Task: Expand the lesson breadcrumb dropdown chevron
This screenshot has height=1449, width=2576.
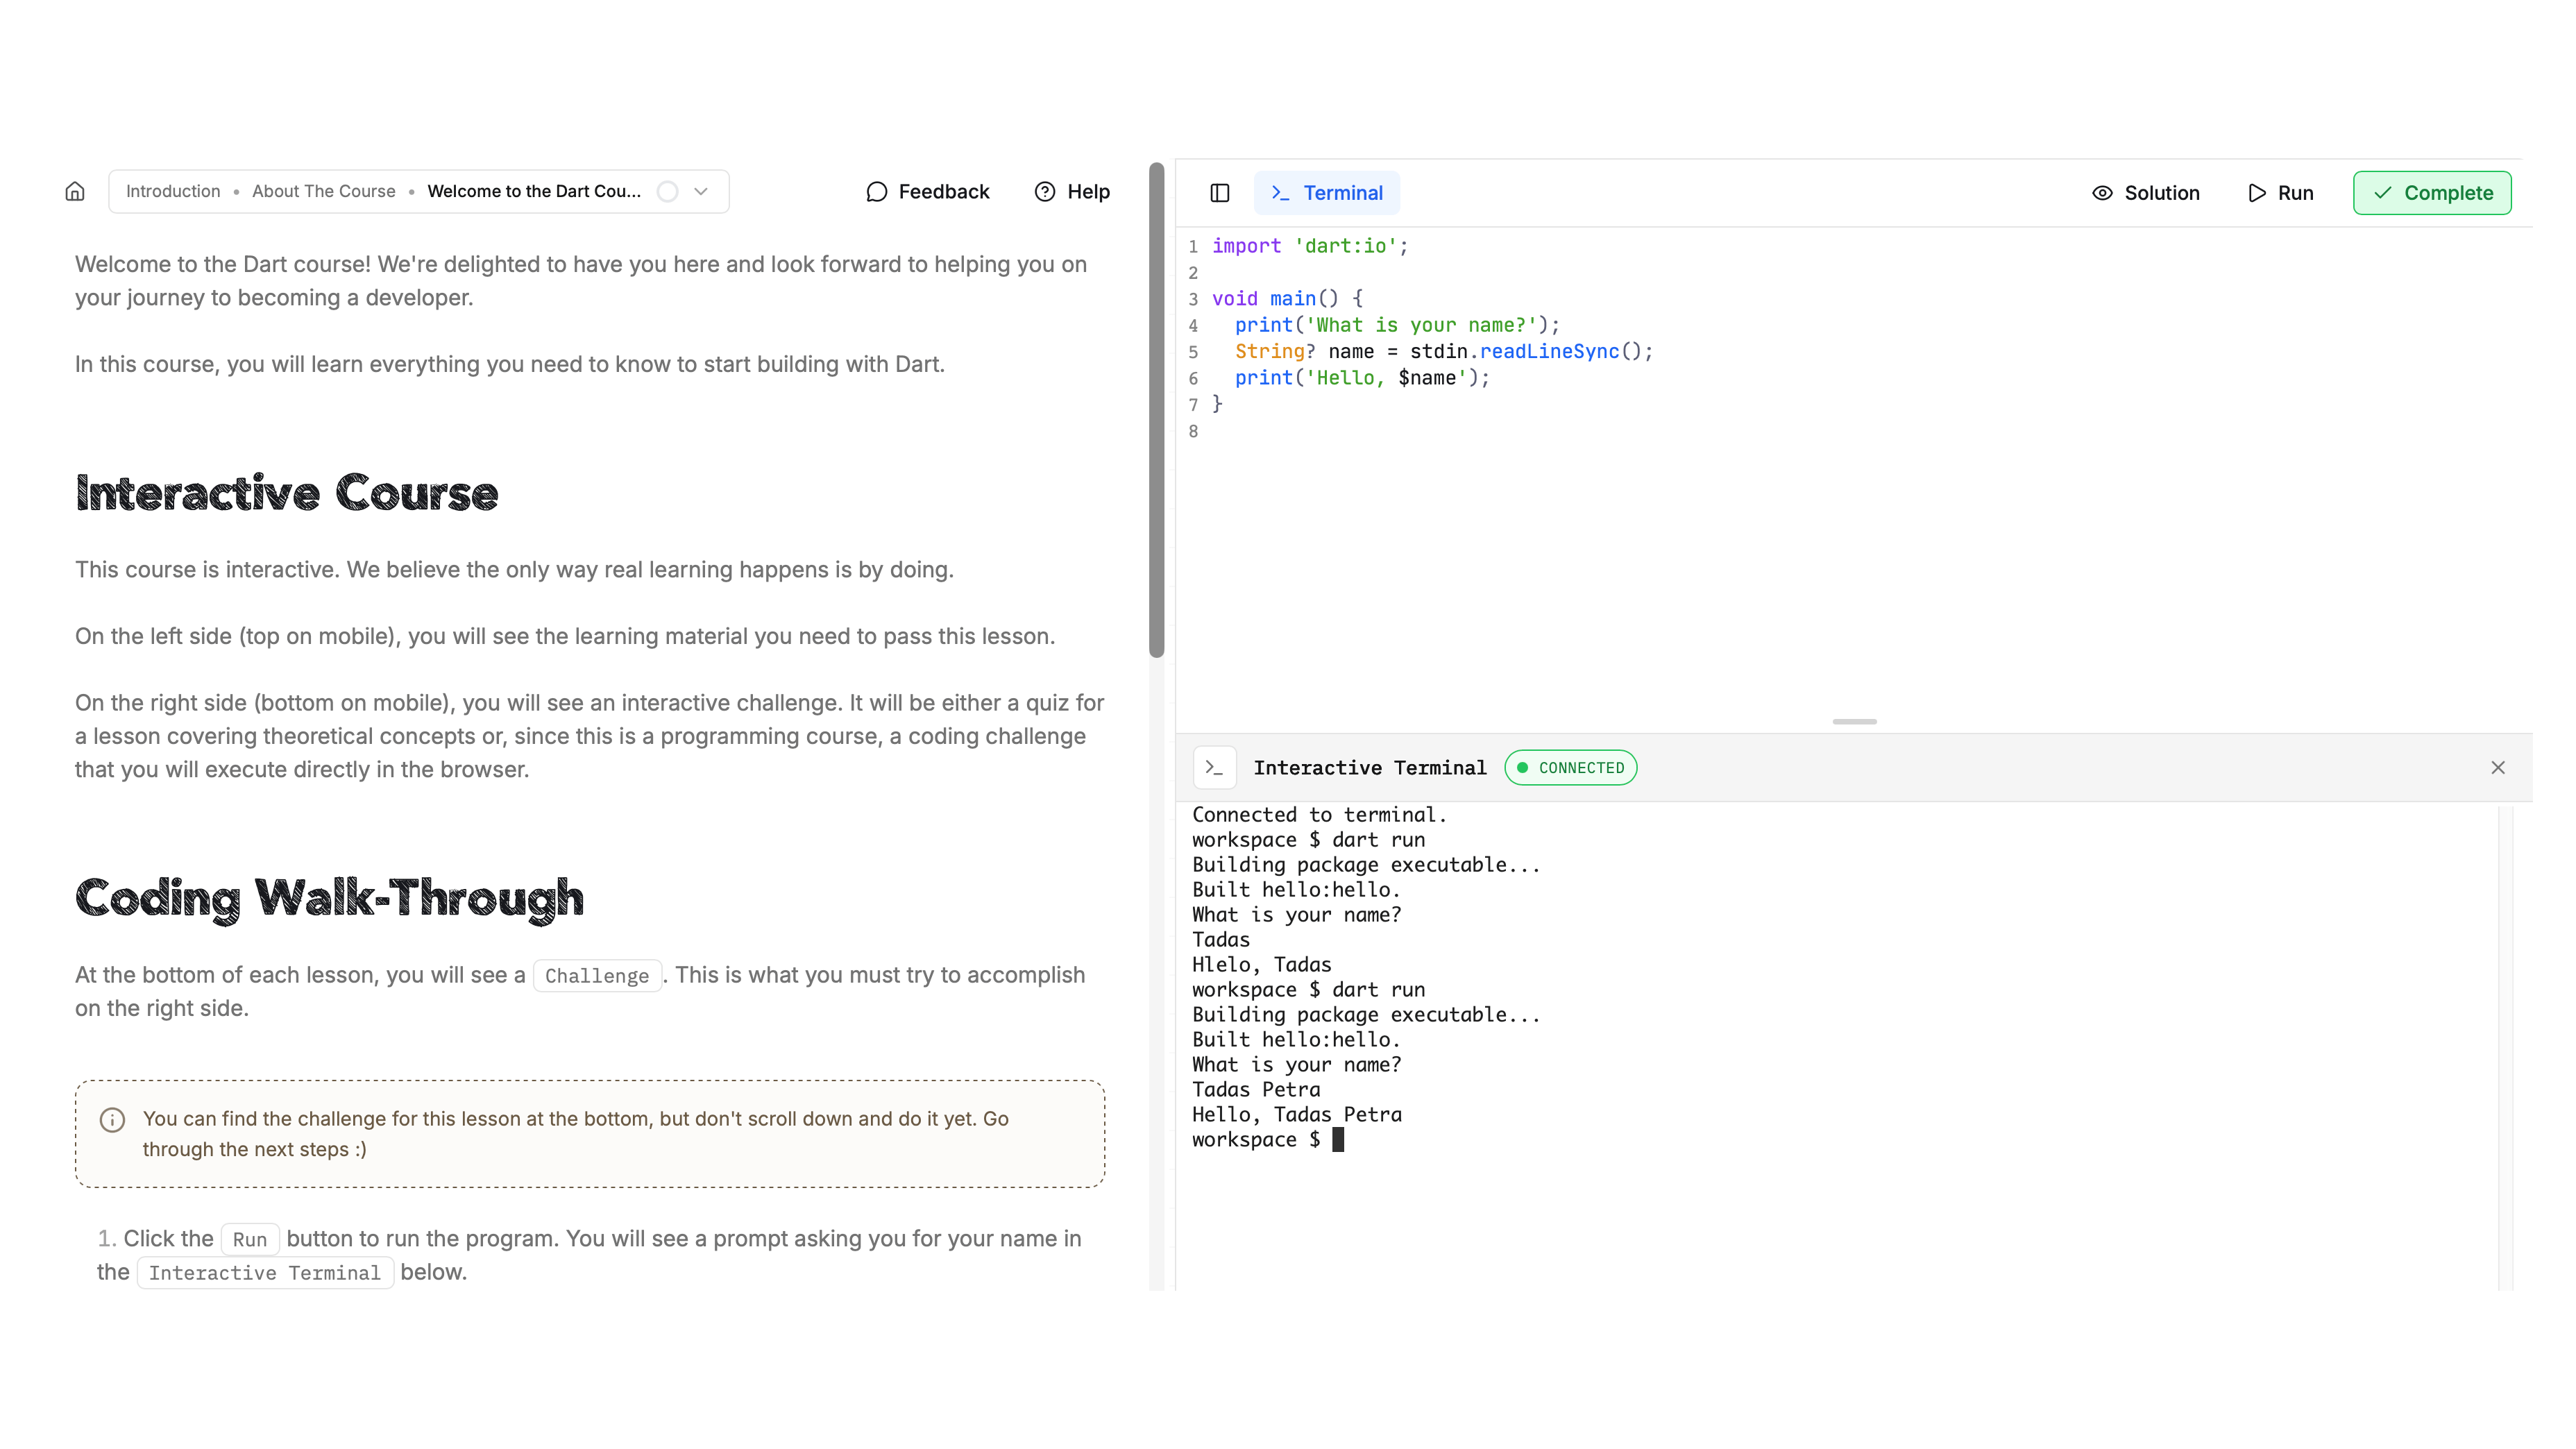Action: point(701,191)
